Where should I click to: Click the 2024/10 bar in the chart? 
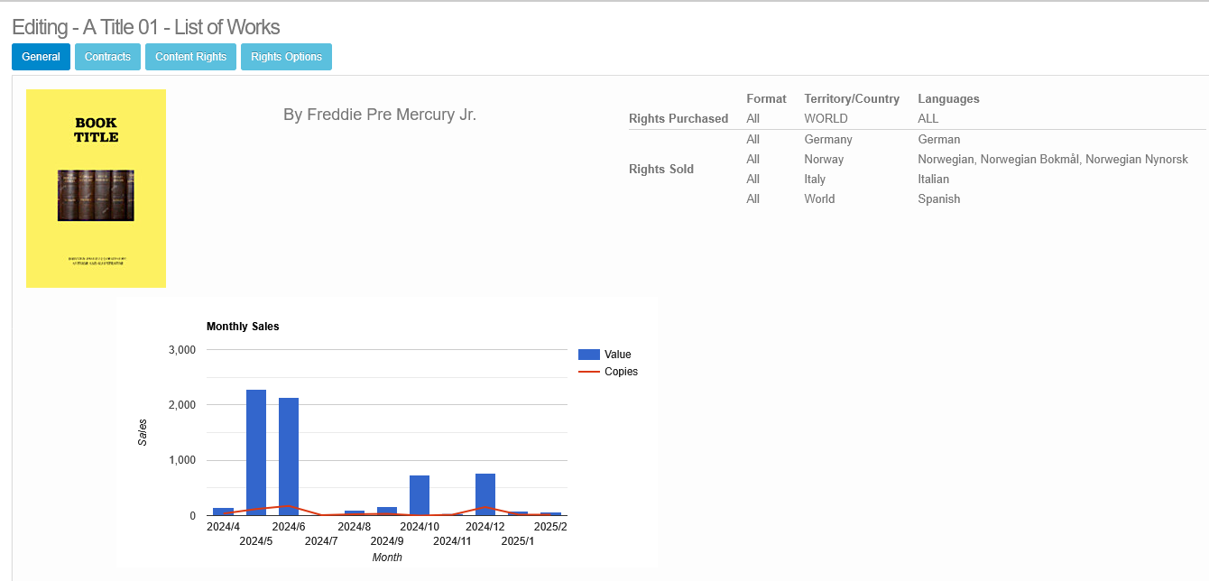[420, 495]
